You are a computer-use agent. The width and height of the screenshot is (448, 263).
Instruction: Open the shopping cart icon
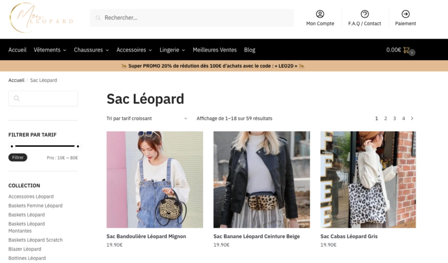pos(407,50)
